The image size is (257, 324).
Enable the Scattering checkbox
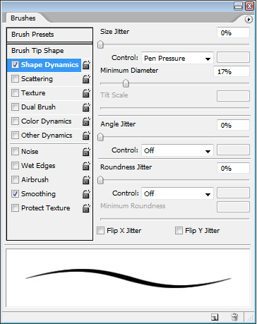pos(15,78)
